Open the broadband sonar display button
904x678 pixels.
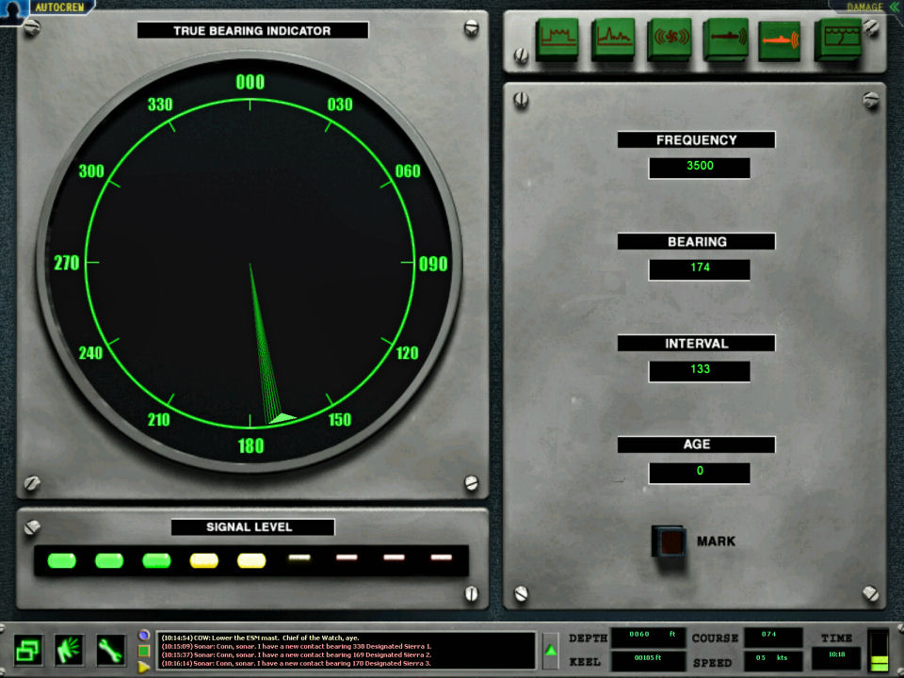click(557, 40)
